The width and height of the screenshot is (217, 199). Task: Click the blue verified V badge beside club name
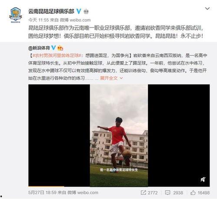click(79, 11)
